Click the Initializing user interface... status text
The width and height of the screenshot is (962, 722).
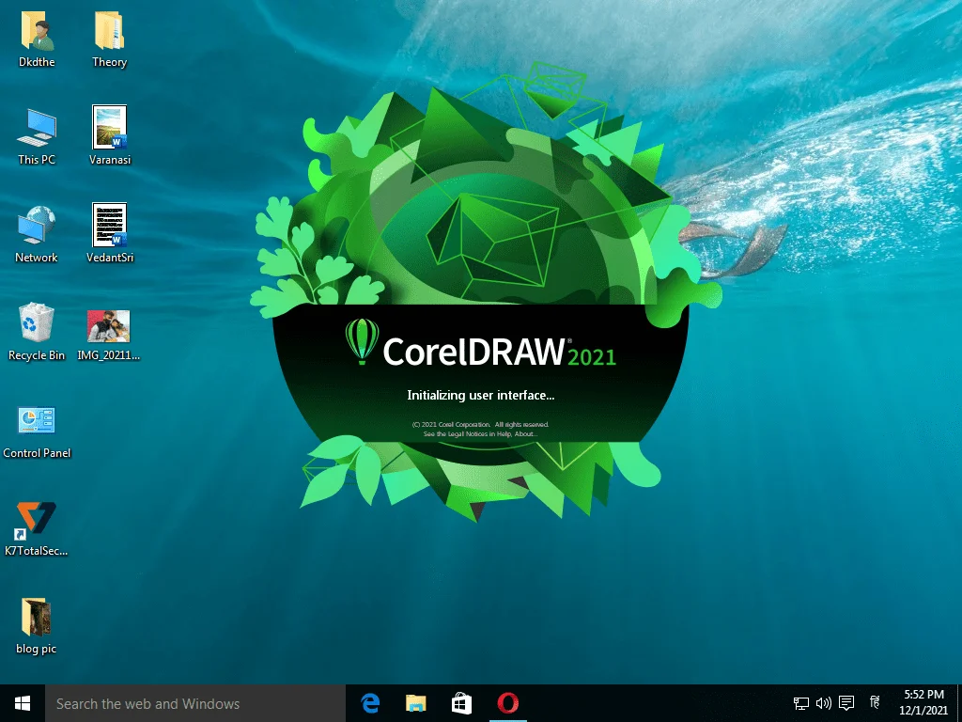pyautogui.click(x=480, y=396)
